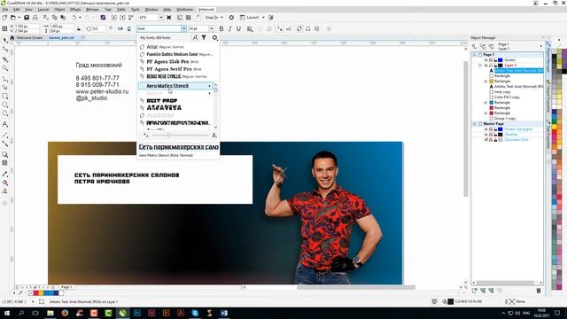Screen dimensions: 567x319
Task: Open the font name dropdown arrow
Action: pos(183,28)
